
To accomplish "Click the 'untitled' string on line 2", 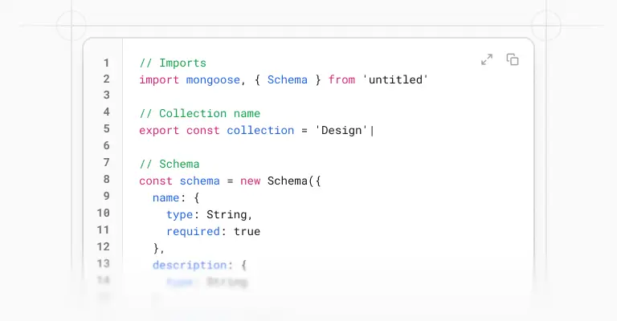I will 395,79.
